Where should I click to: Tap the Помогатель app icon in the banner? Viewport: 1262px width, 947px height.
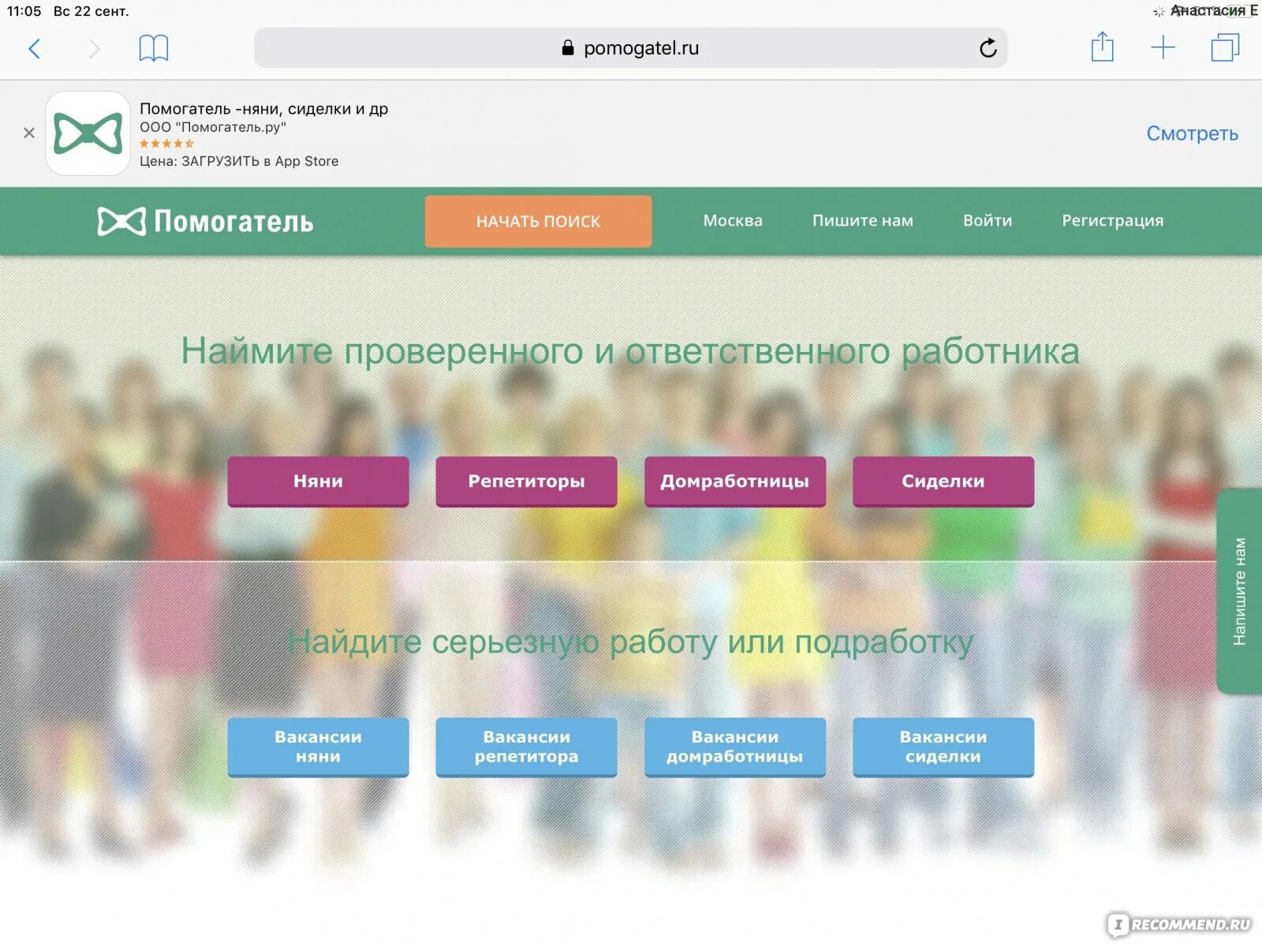click(x=88, y=133)
